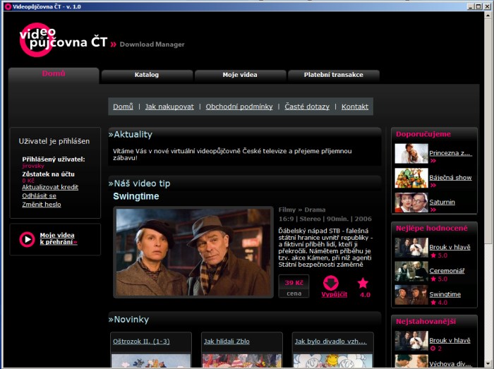Viewport: 494px width, 369px height.
Task: Click the Swingtime video tip title
Action: (x=136, y=196)
